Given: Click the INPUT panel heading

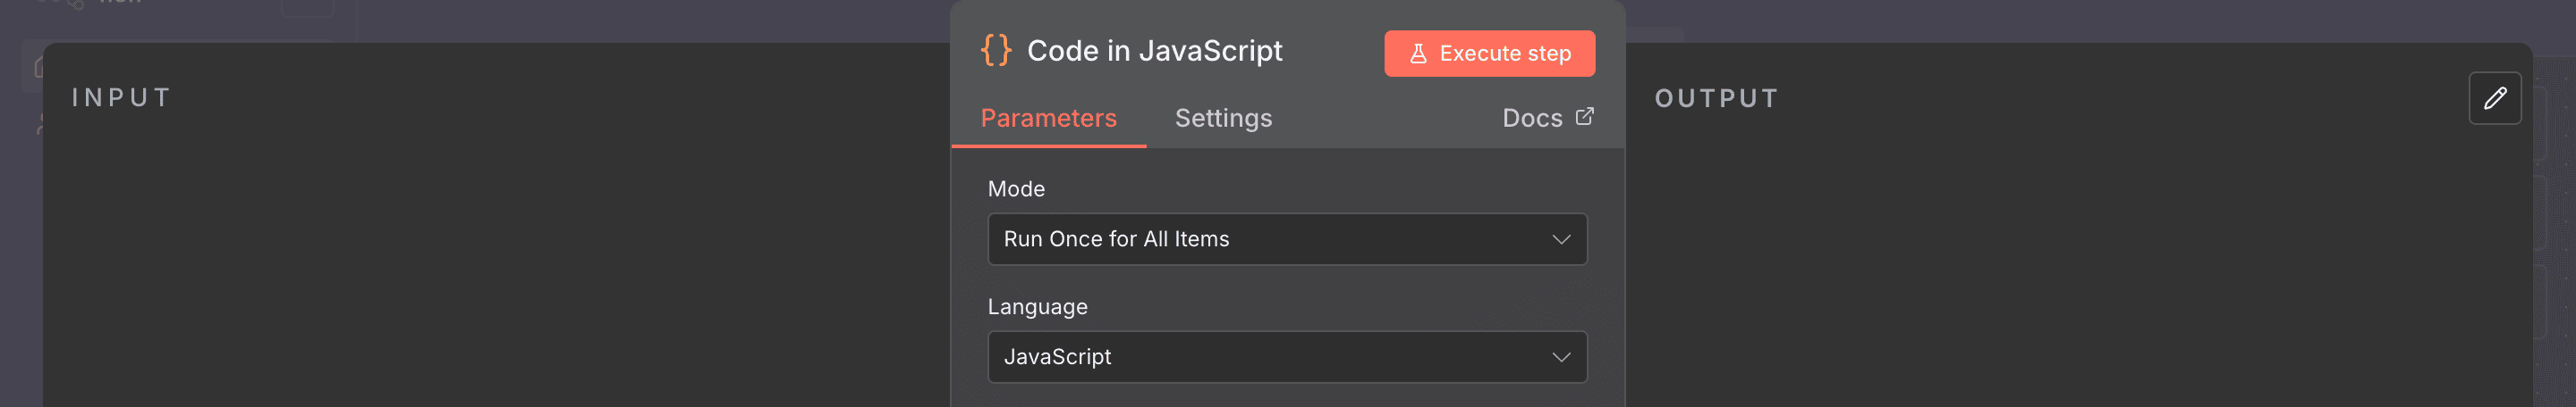Looking at the screenshot, I should pyautogui.click(x=122, y=98).
